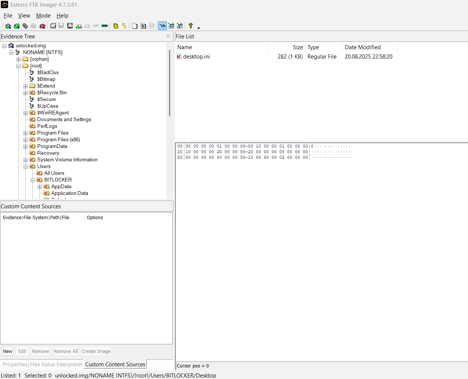Toggle automatic file view glasses button

click(162, 26)
